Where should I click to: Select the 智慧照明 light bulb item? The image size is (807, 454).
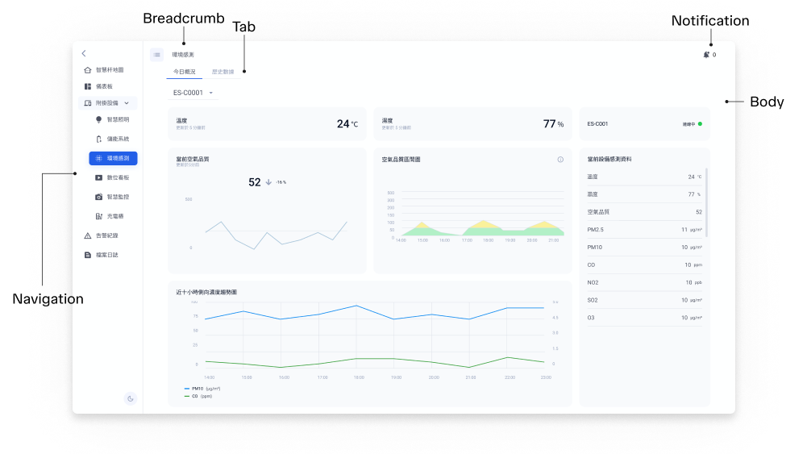[x=112, y=119]
